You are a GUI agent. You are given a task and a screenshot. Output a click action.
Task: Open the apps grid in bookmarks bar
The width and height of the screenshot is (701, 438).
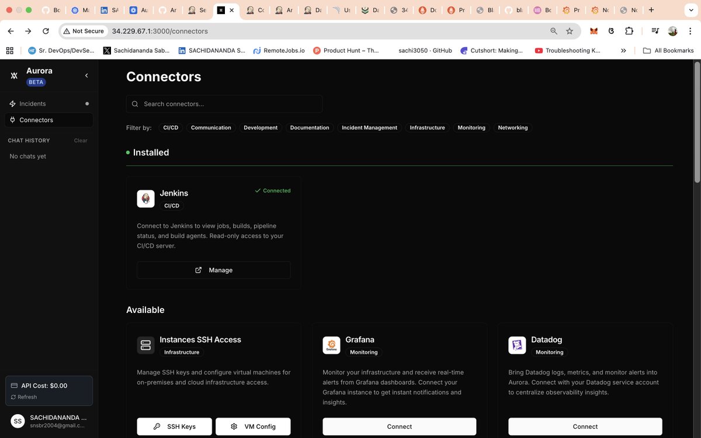point(9,51)
